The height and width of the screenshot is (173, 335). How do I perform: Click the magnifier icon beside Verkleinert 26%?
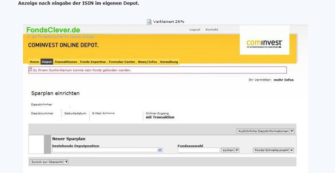coord(149,22)
